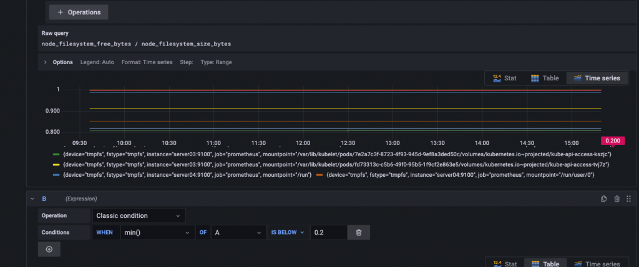Click the orange legend swatch for /run/user/0

(319, 175)
